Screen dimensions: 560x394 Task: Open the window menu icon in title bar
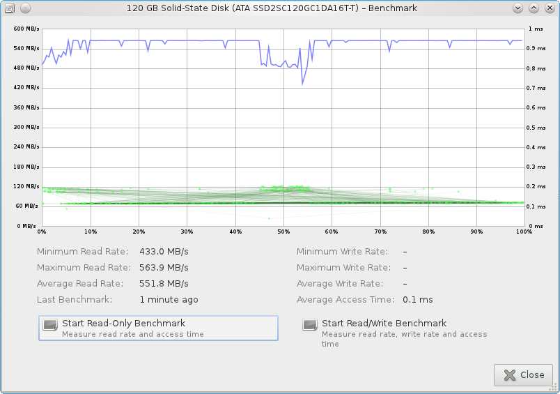10,8
